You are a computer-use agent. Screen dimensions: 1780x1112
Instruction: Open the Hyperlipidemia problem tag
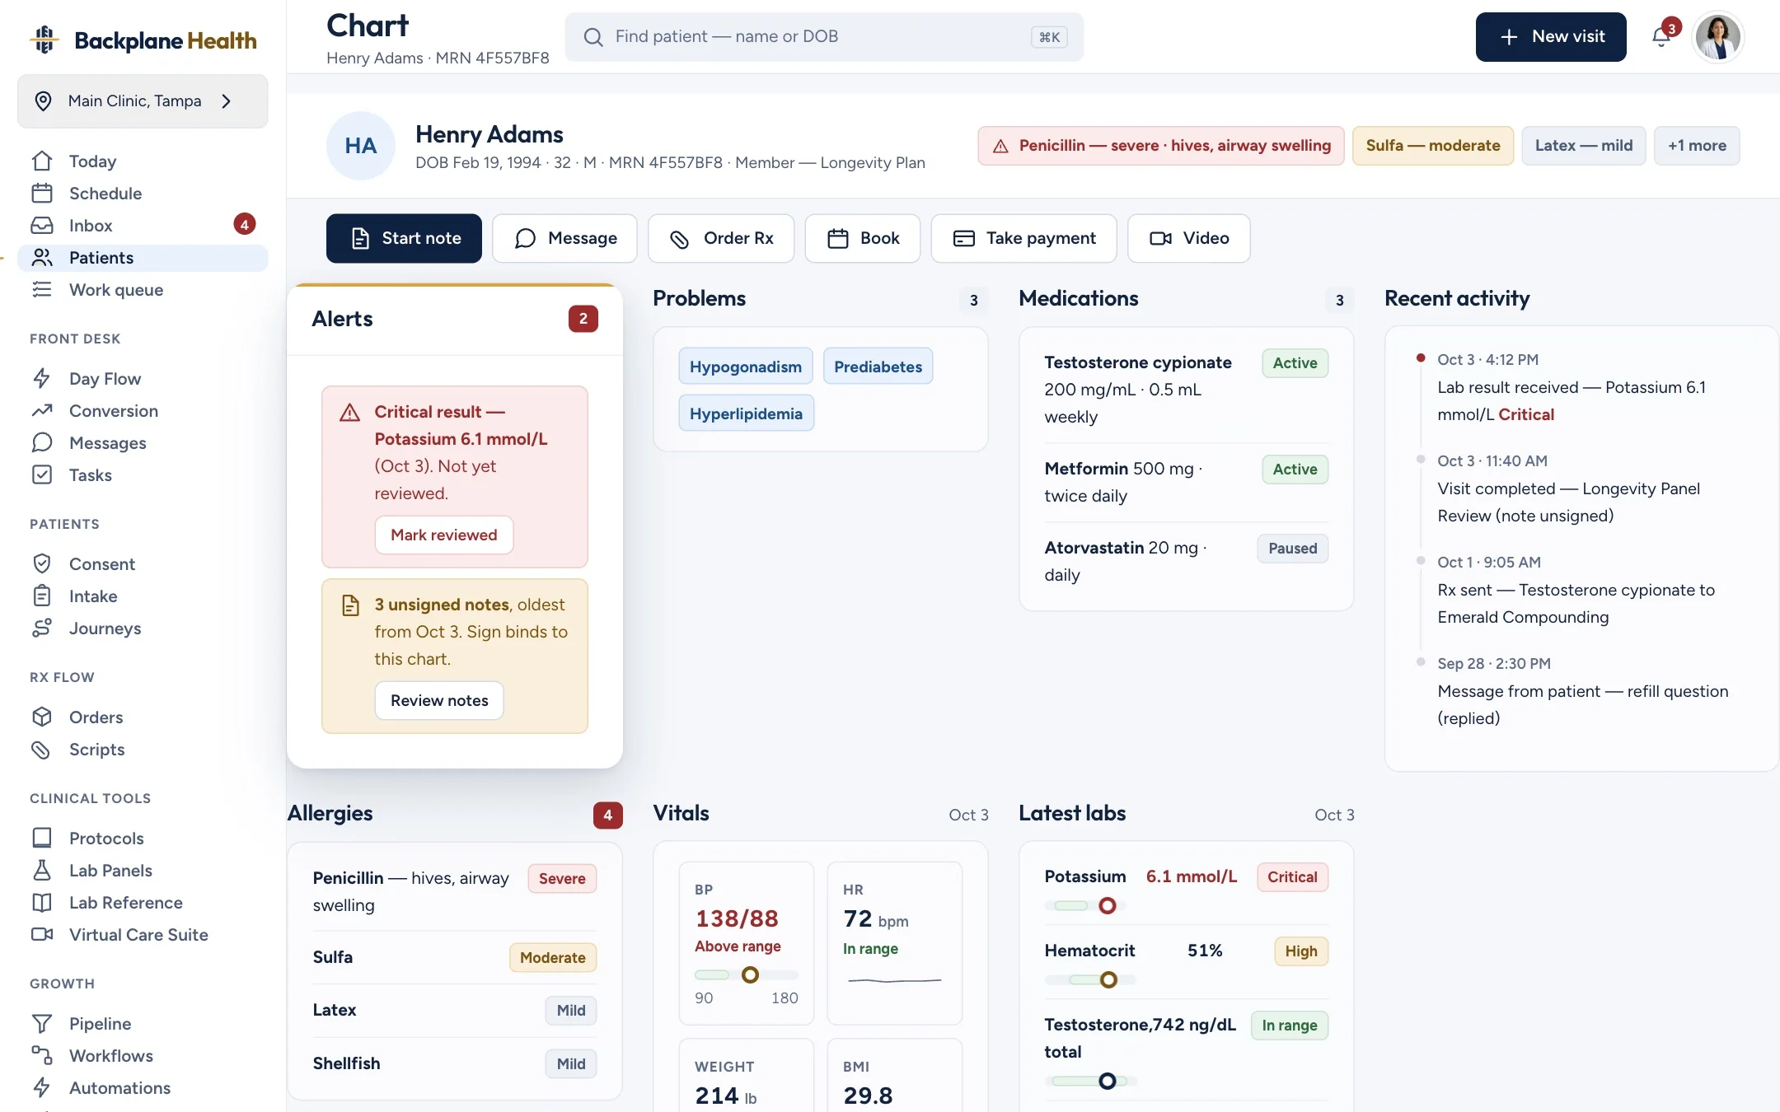tap(746, 413)
